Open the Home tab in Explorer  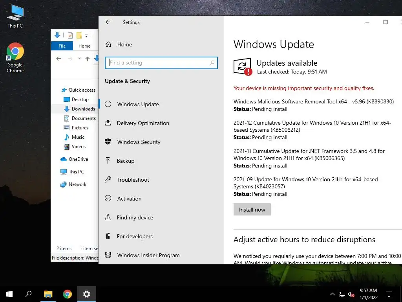pyautogui.click(x=84, y=46)
